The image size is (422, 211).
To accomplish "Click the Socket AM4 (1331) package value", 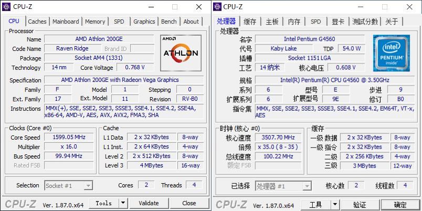I will 99,58.
